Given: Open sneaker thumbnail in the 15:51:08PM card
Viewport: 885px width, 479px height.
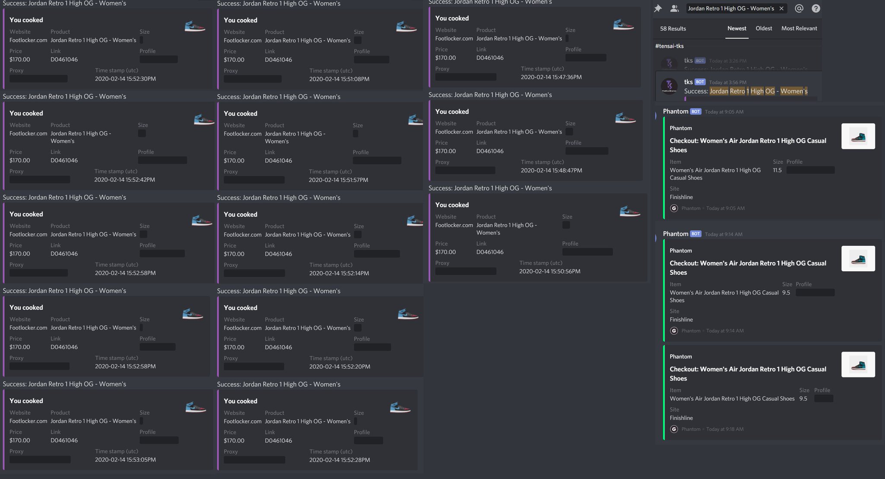Looking at the screenshot, I should [406, 26].
